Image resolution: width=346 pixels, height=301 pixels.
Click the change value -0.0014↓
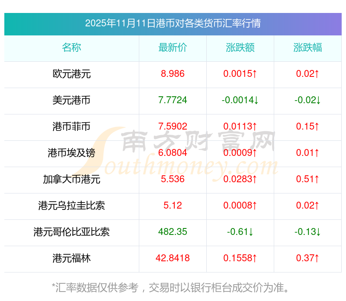click(x=240, y=100)
